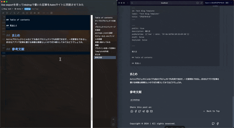Expand the chevron next to Open in button

(231, 3)
